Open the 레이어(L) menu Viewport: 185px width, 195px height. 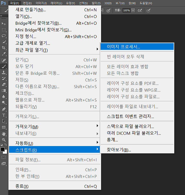click(56, 3)
